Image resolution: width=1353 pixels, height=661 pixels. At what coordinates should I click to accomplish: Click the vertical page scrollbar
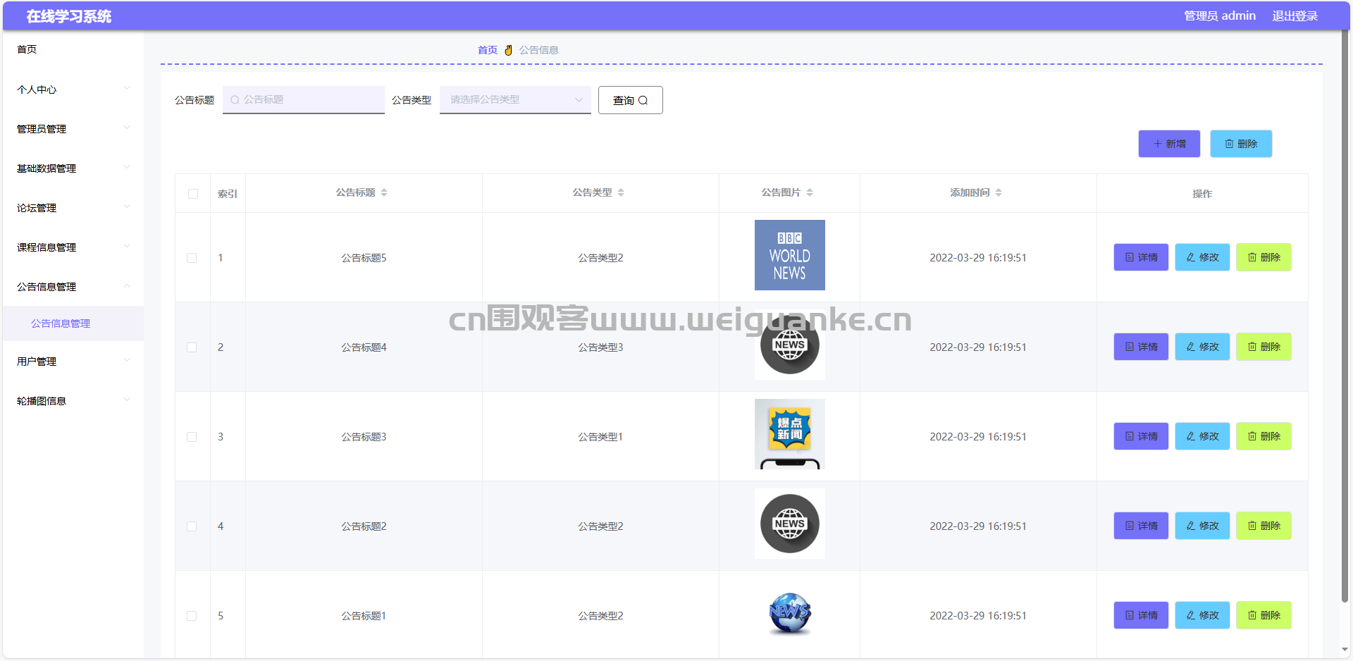pyautogui.click(x=1345, y=317)
